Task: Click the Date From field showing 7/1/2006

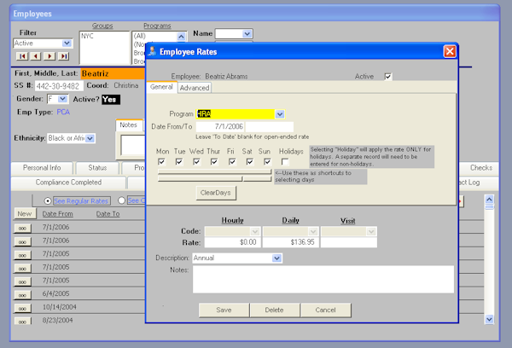Action: pos(220,127)
